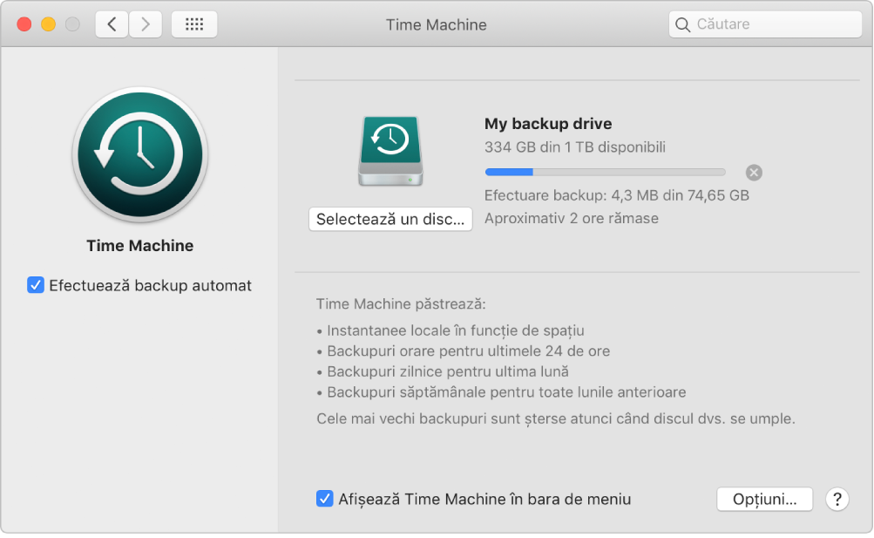Select the My backup drive name
This screenshot has height=538, width=874.
(548, 124)
